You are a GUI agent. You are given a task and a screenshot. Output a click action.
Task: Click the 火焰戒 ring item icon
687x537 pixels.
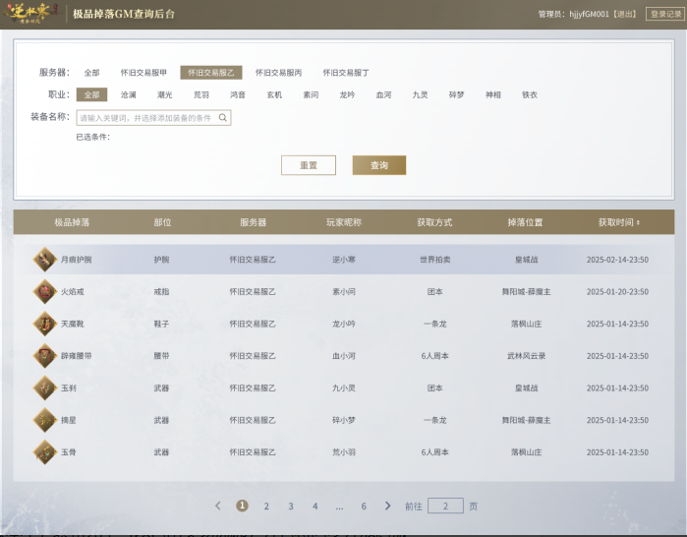click(44, 292)
